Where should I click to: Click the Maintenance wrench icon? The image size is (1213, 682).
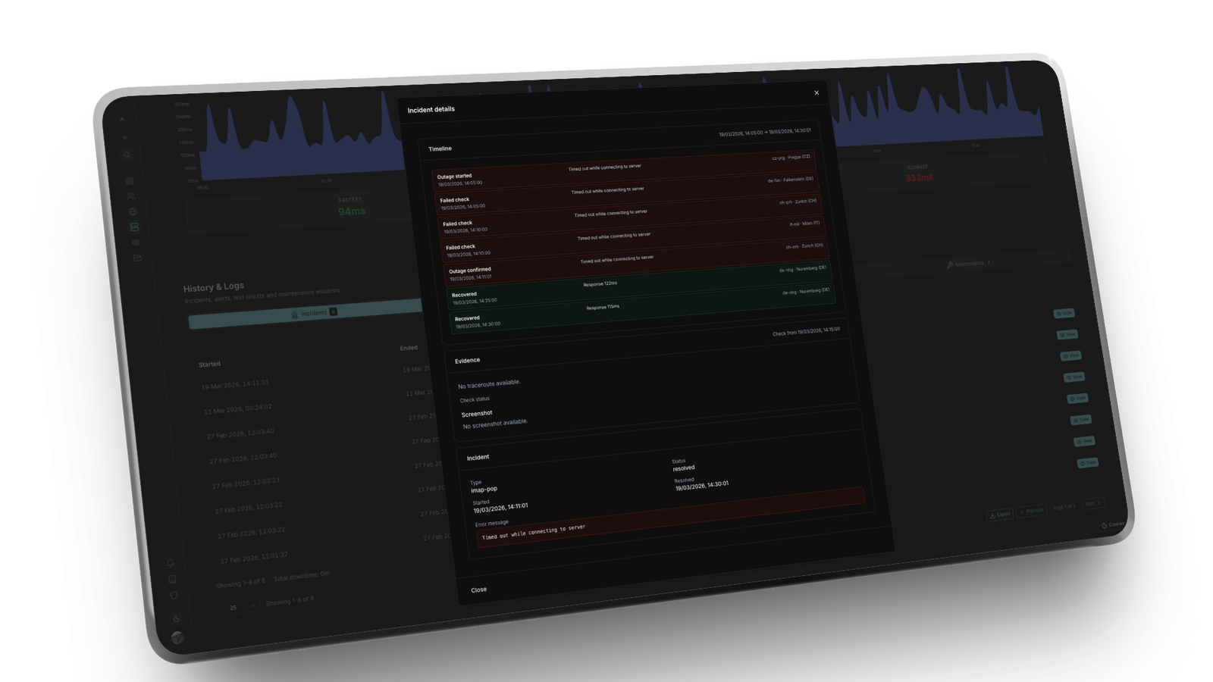coord(950,264)
